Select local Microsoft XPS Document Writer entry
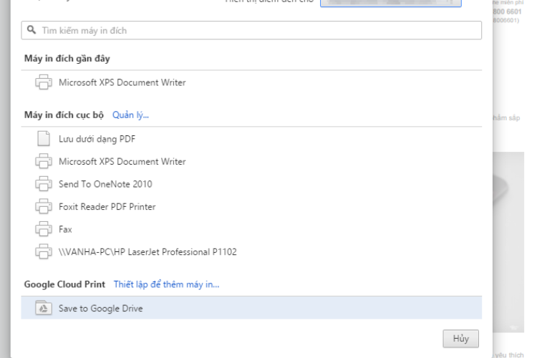Image resolution: width=537 pixels, height=358 pixels. click(251, 161)
